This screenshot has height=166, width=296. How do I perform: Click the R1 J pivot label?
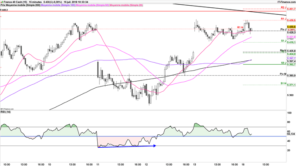pyautogui.click(x=283, y=19)
